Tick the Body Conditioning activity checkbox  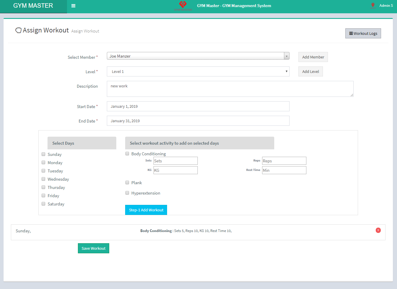pyautogui.click(x=127, y=154)
